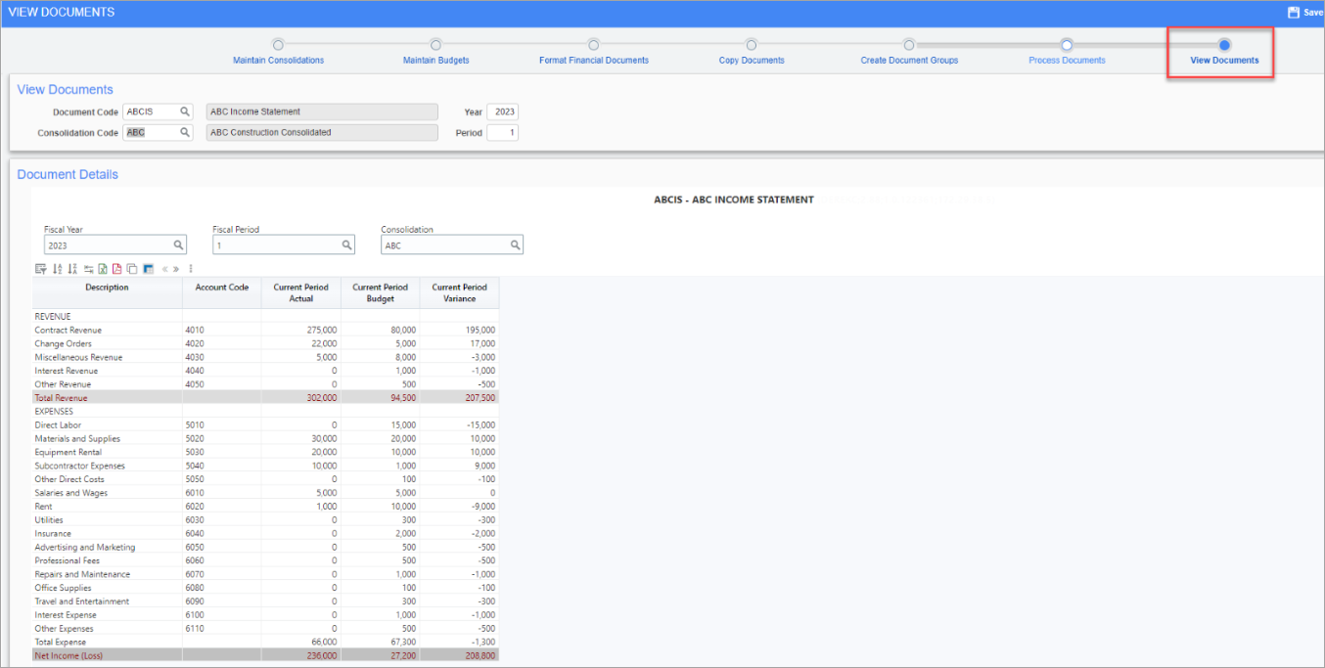Screen dimensions: 1325x668
Task: Open the Fiscal Year dropdown field
Action: (115, 245)
